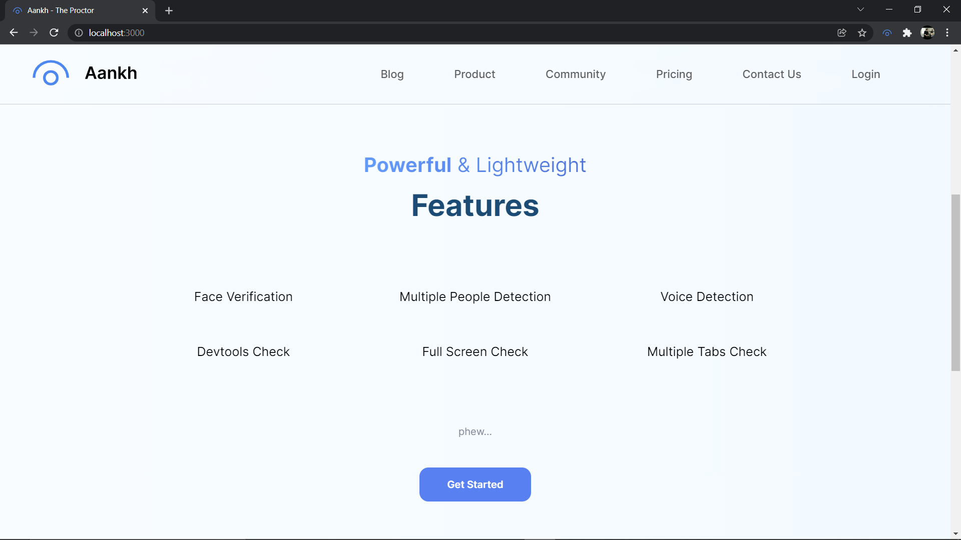This screenshot has width=961, height=540.
Task: Open the Extensions puzzle icon
Action: (907, 33)
